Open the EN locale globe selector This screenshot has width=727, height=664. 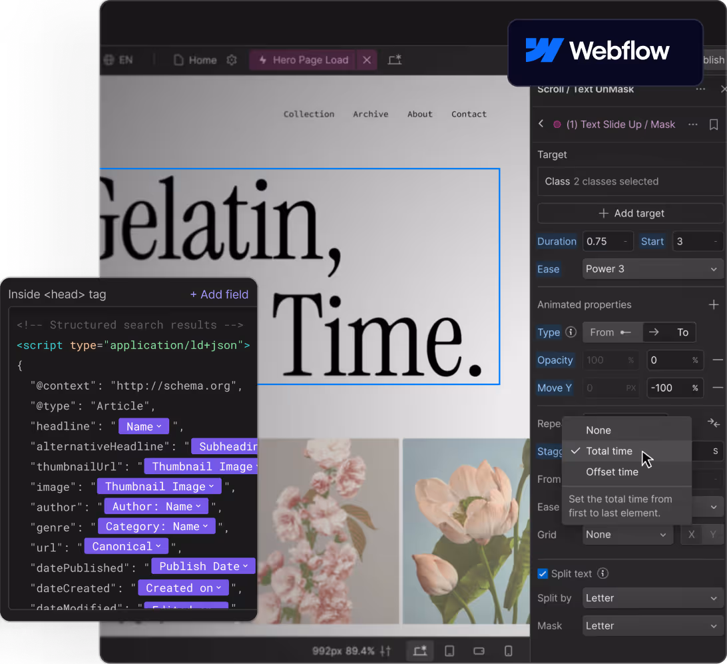point(119,61)
